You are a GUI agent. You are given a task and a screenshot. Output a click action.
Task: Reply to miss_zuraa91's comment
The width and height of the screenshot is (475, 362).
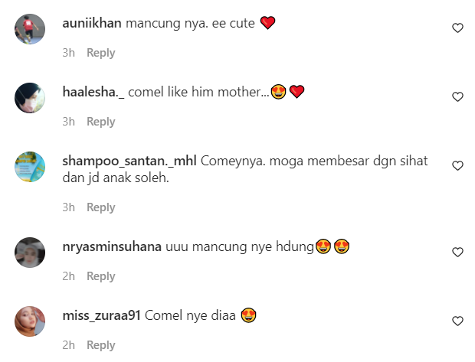[101, 345]
